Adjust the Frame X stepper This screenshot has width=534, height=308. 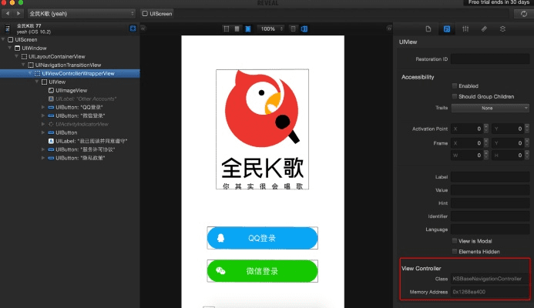tap(486, 143)
